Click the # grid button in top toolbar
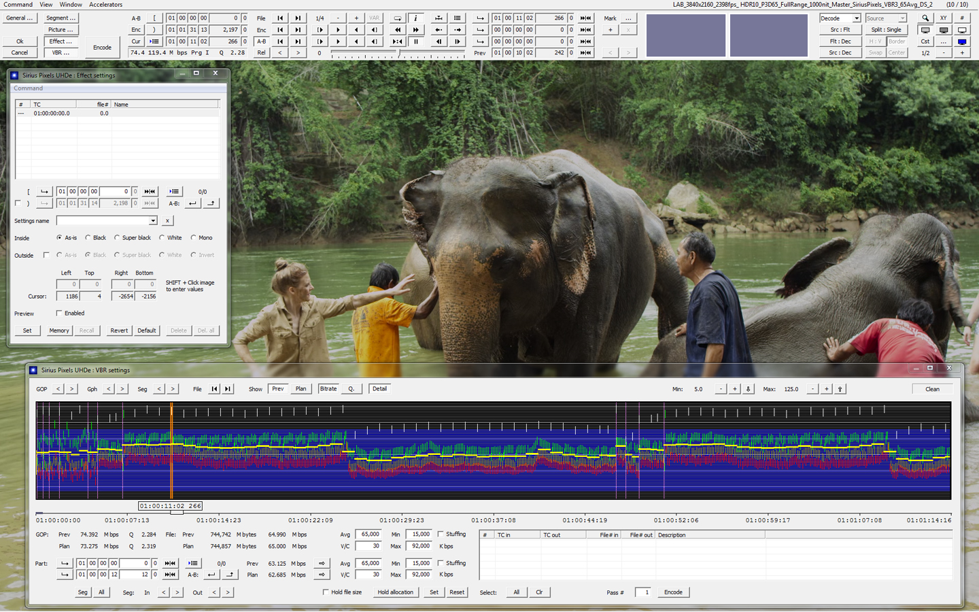 tap(962, 18)
